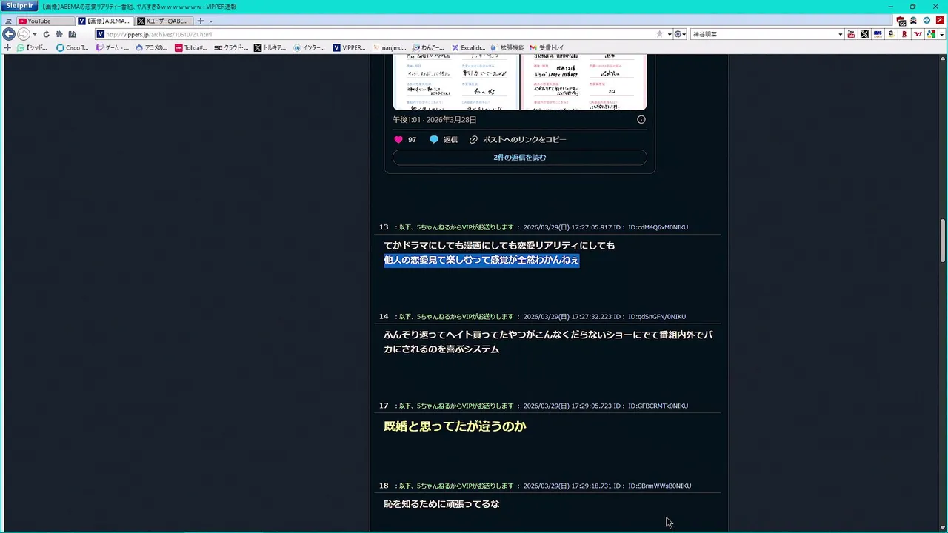Screen dimensions: 948x533
Task: Open the Excalidr... bookmark
Action: coord(468,47)
